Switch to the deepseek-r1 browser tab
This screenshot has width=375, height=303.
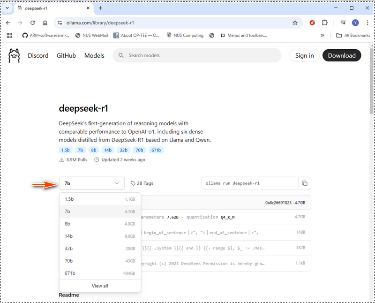click(x=53, y=8)
